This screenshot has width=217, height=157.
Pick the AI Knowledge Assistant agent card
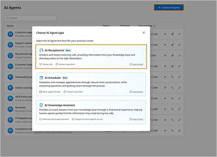91,112
